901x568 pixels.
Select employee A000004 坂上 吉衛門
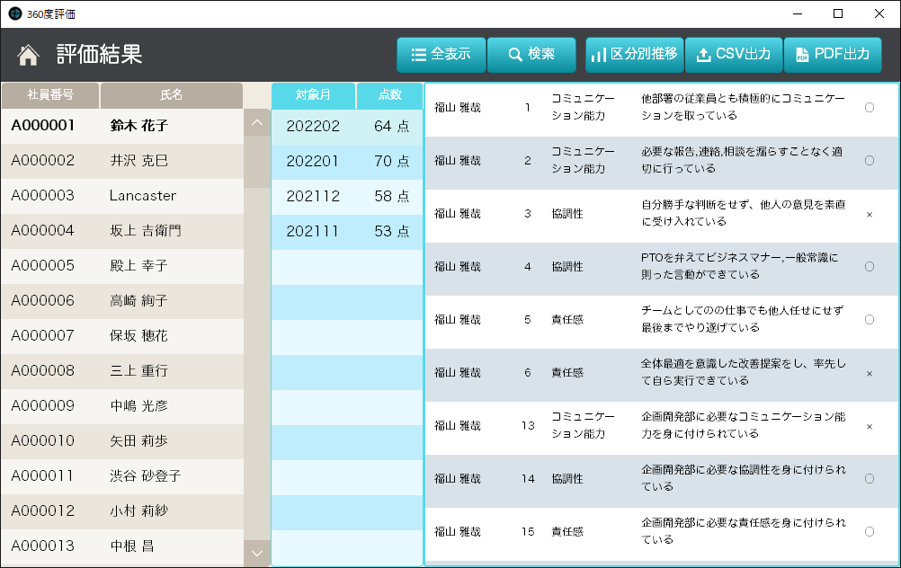click(121, 231)
